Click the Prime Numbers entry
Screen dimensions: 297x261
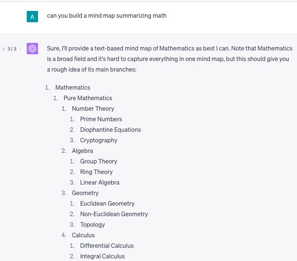pyautogui.click(x=101, y=119)
